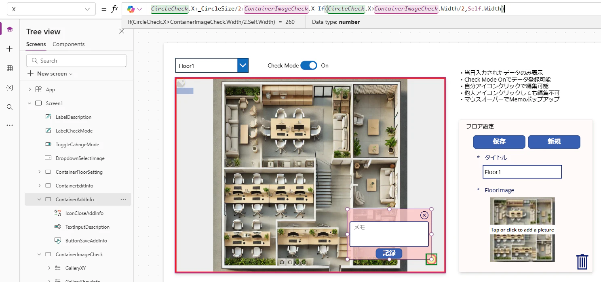Open ContainerAddInfo more options ellipsis
Viewport: 601px width, 282px height.
coord(123,199)
